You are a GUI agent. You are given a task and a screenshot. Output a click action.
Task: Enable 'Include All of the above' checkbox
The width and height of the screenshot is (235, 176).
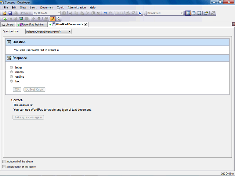4,161
